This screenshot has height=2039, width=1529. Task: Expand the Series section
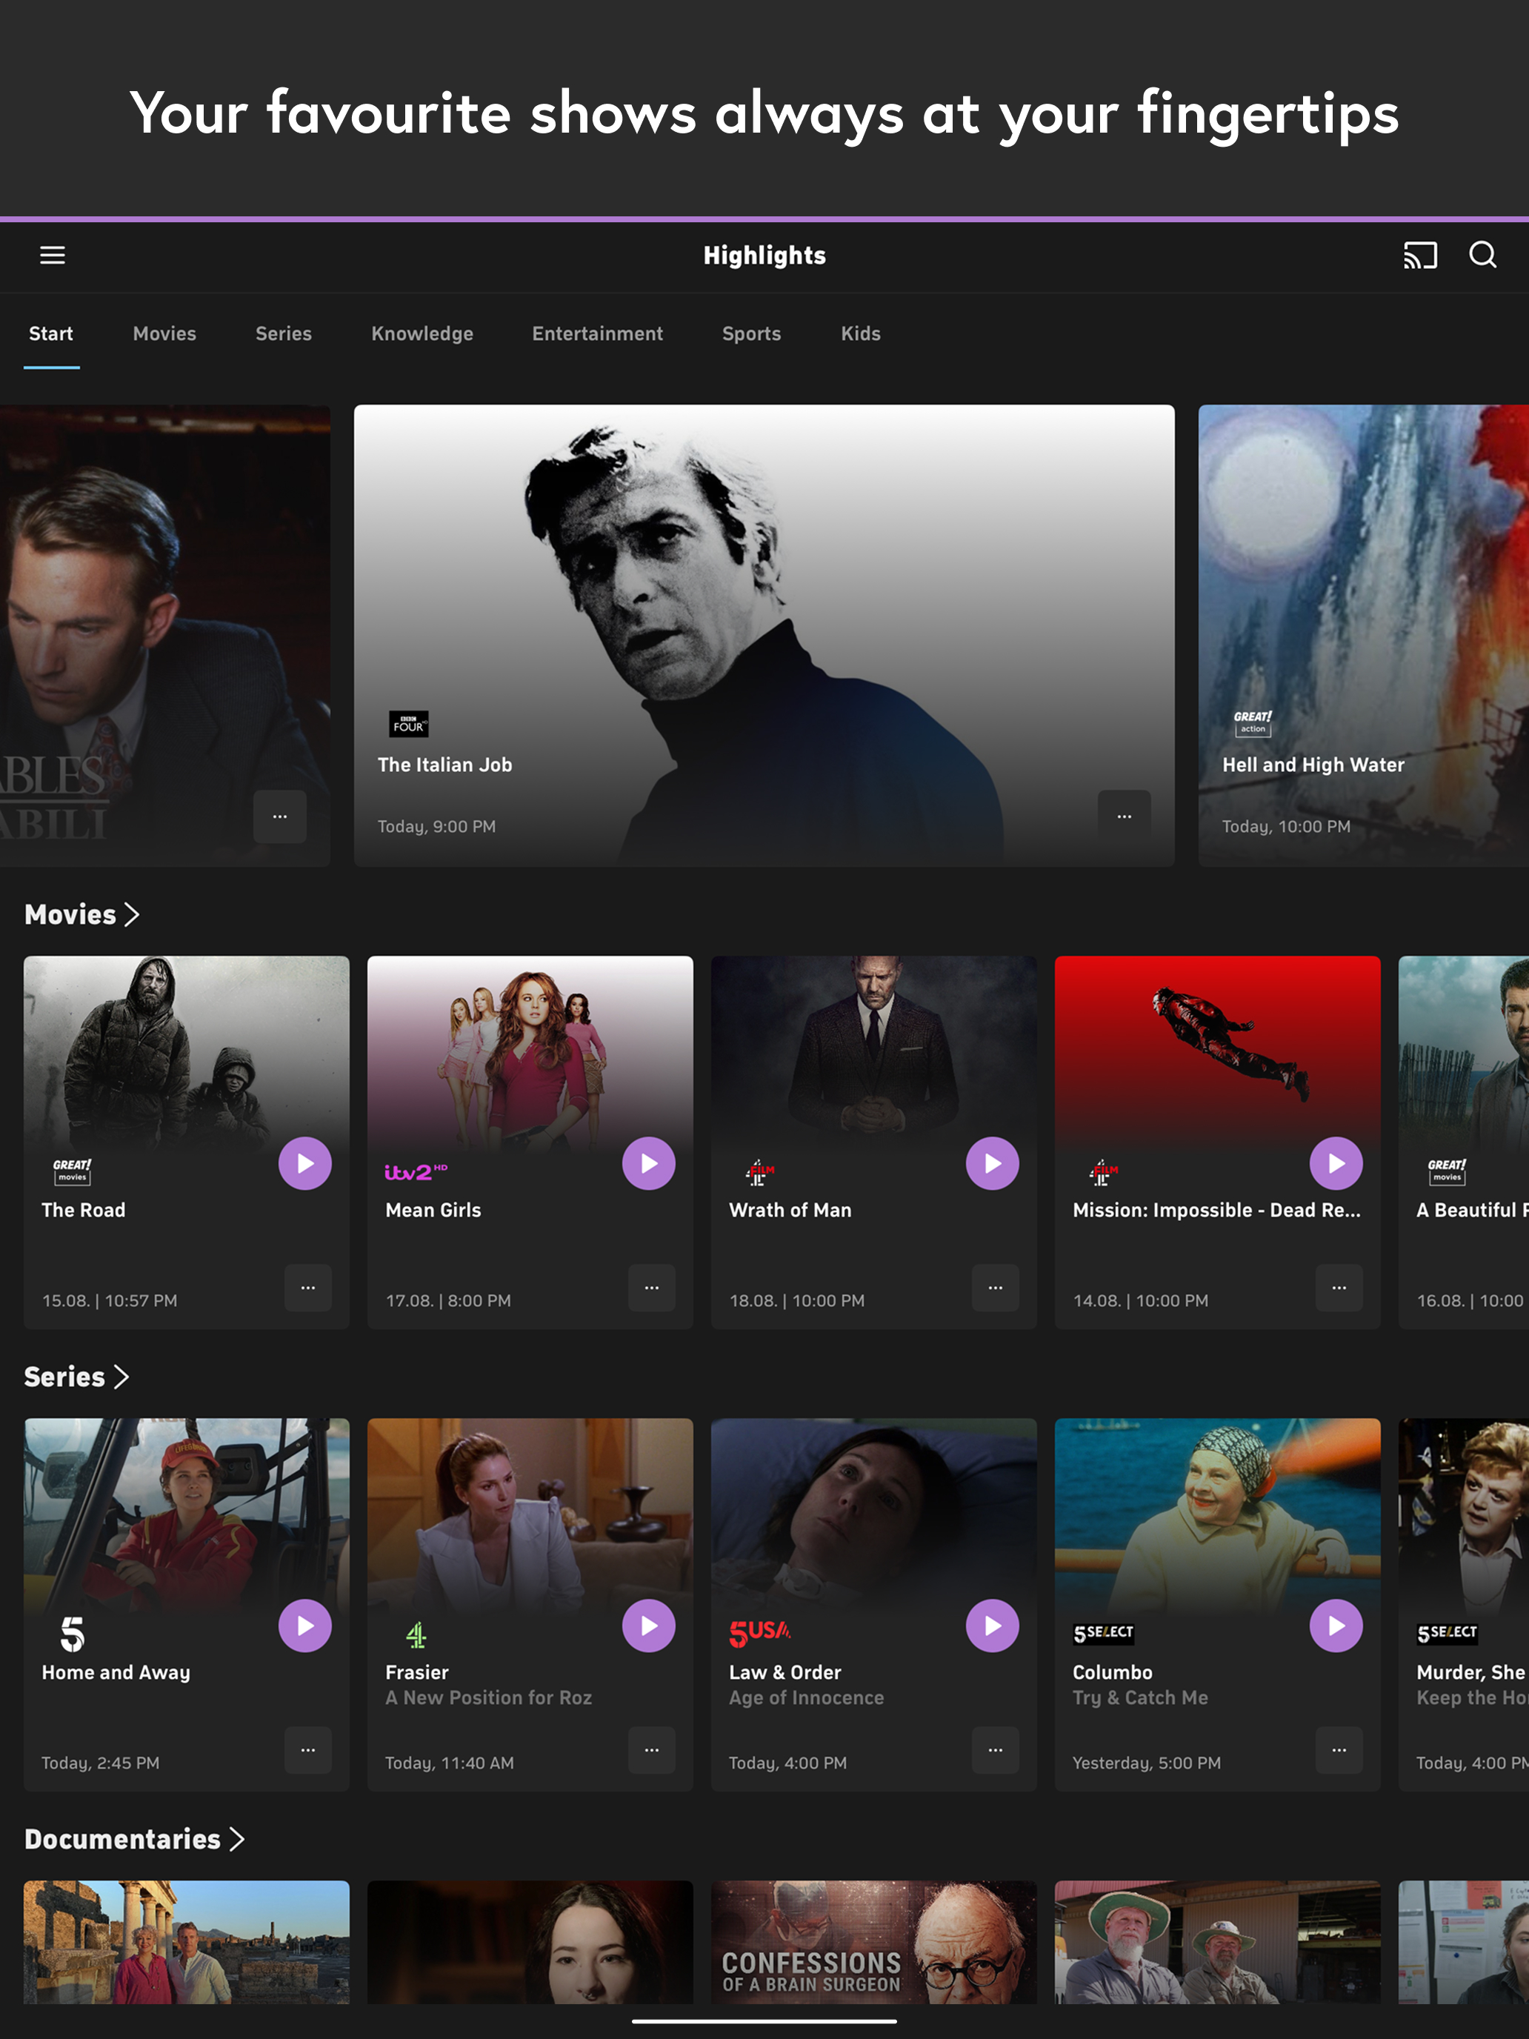(76, 1377)
